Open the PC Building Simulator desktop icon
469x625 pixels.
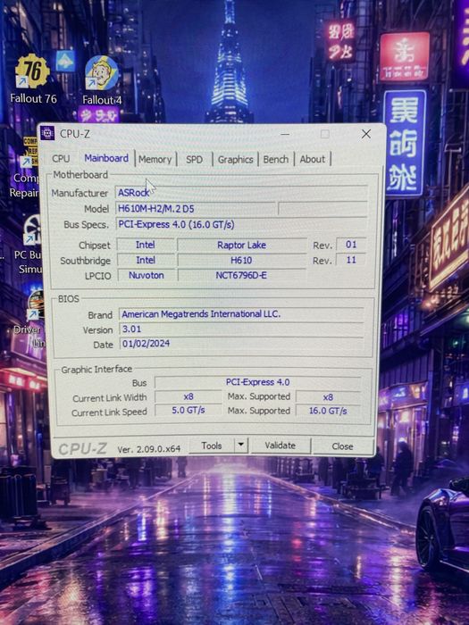[29, 245]
